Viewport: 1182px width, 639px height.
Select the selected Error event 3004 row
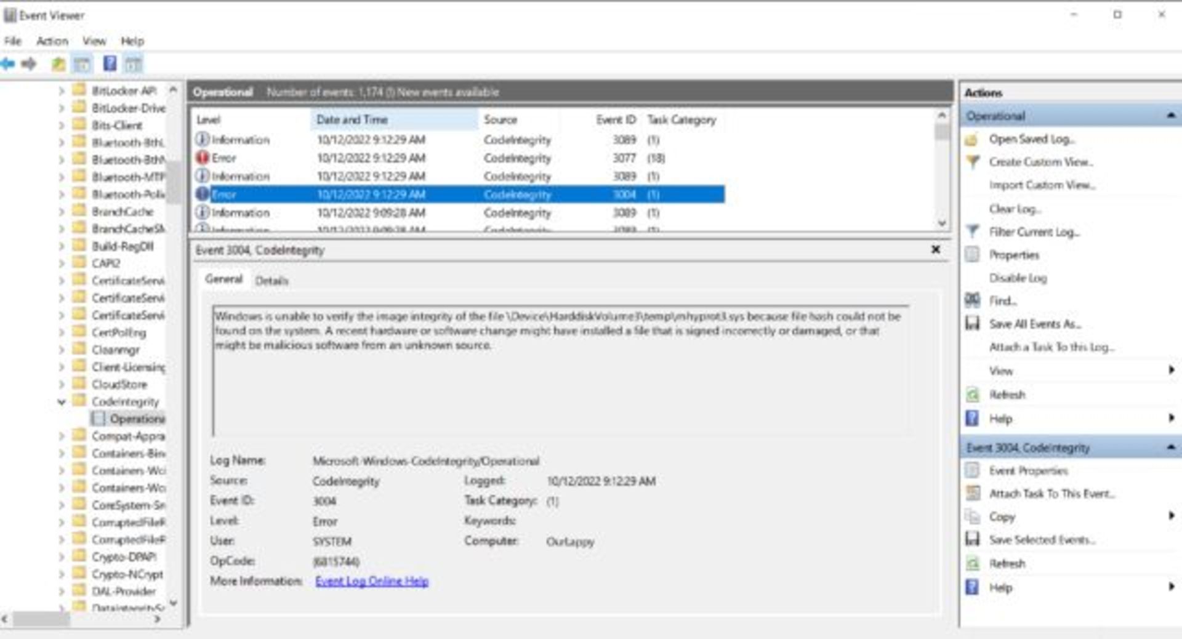point(459,195)
